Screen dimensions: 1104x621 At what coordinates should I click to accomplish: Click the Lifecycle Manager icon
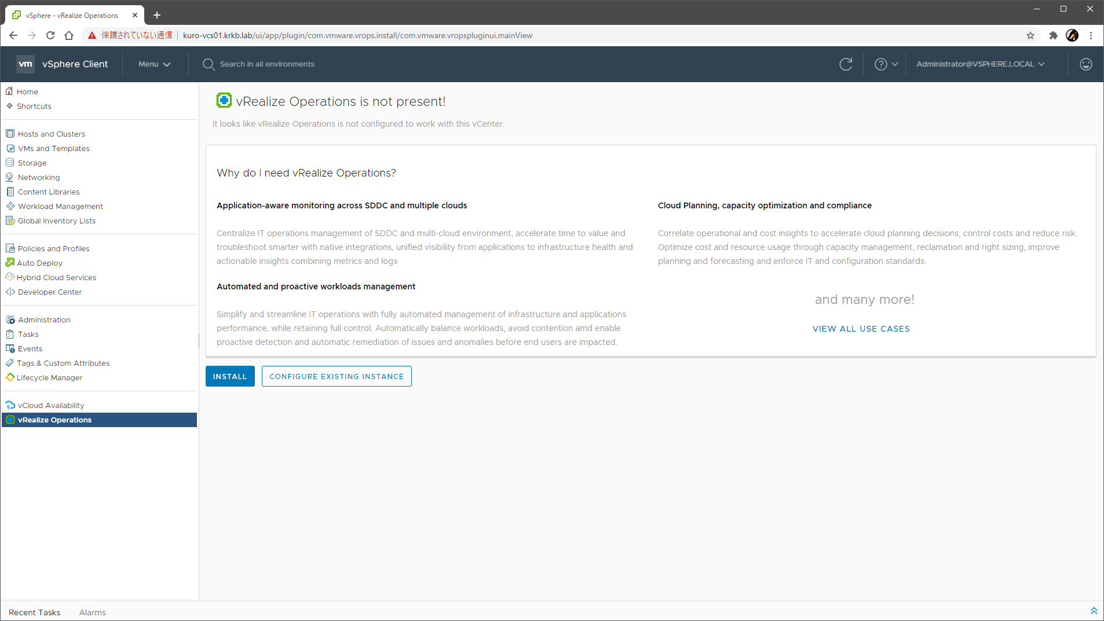pos(10,377)
